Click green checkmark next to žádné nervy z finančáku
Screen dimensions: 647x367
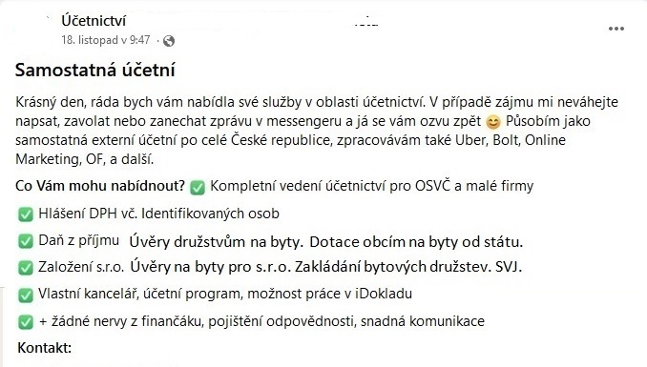click(26, 322)
